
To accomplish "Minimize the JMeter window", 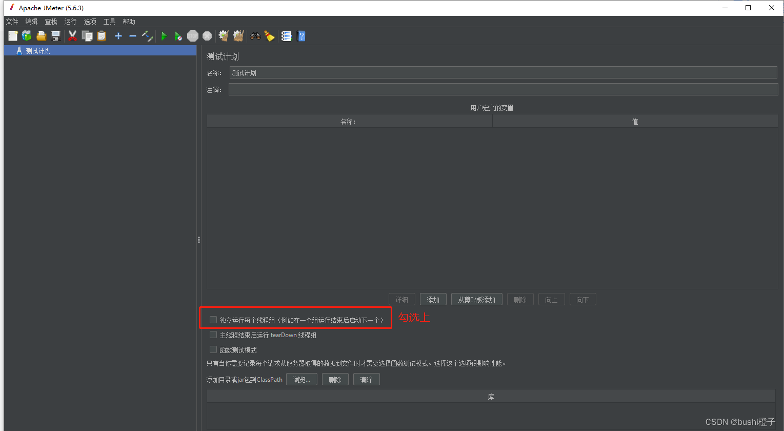I will click(x=725, y=8).
